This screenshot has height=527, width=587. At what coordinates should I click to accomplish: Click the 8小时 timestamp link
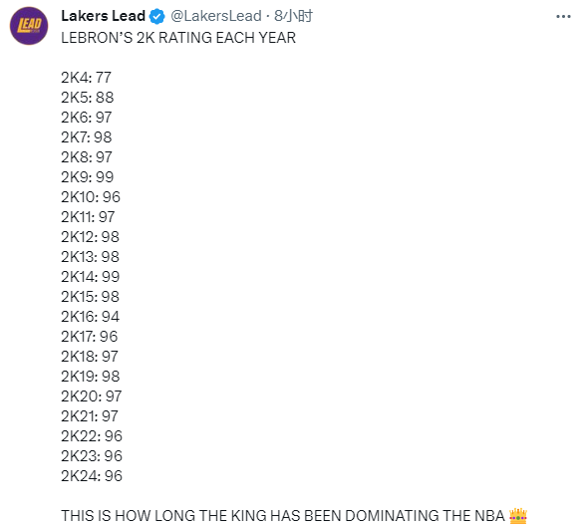pyautogui.click(x=293, y=16)
